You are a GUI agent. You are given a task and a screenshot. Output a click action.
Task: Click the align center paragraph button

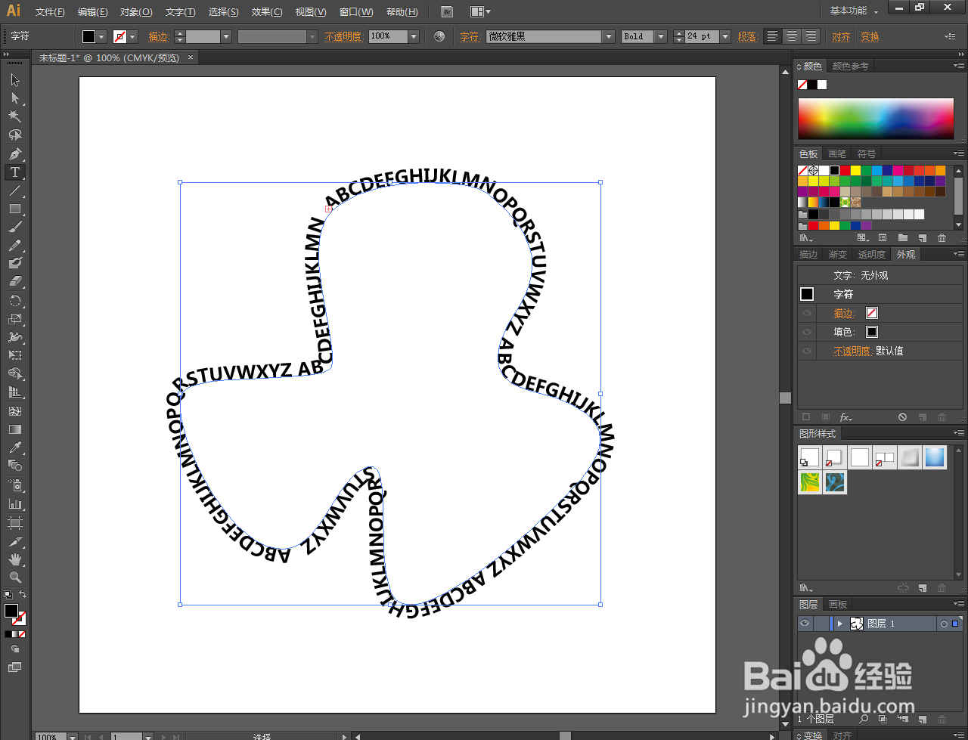point(792,36)
